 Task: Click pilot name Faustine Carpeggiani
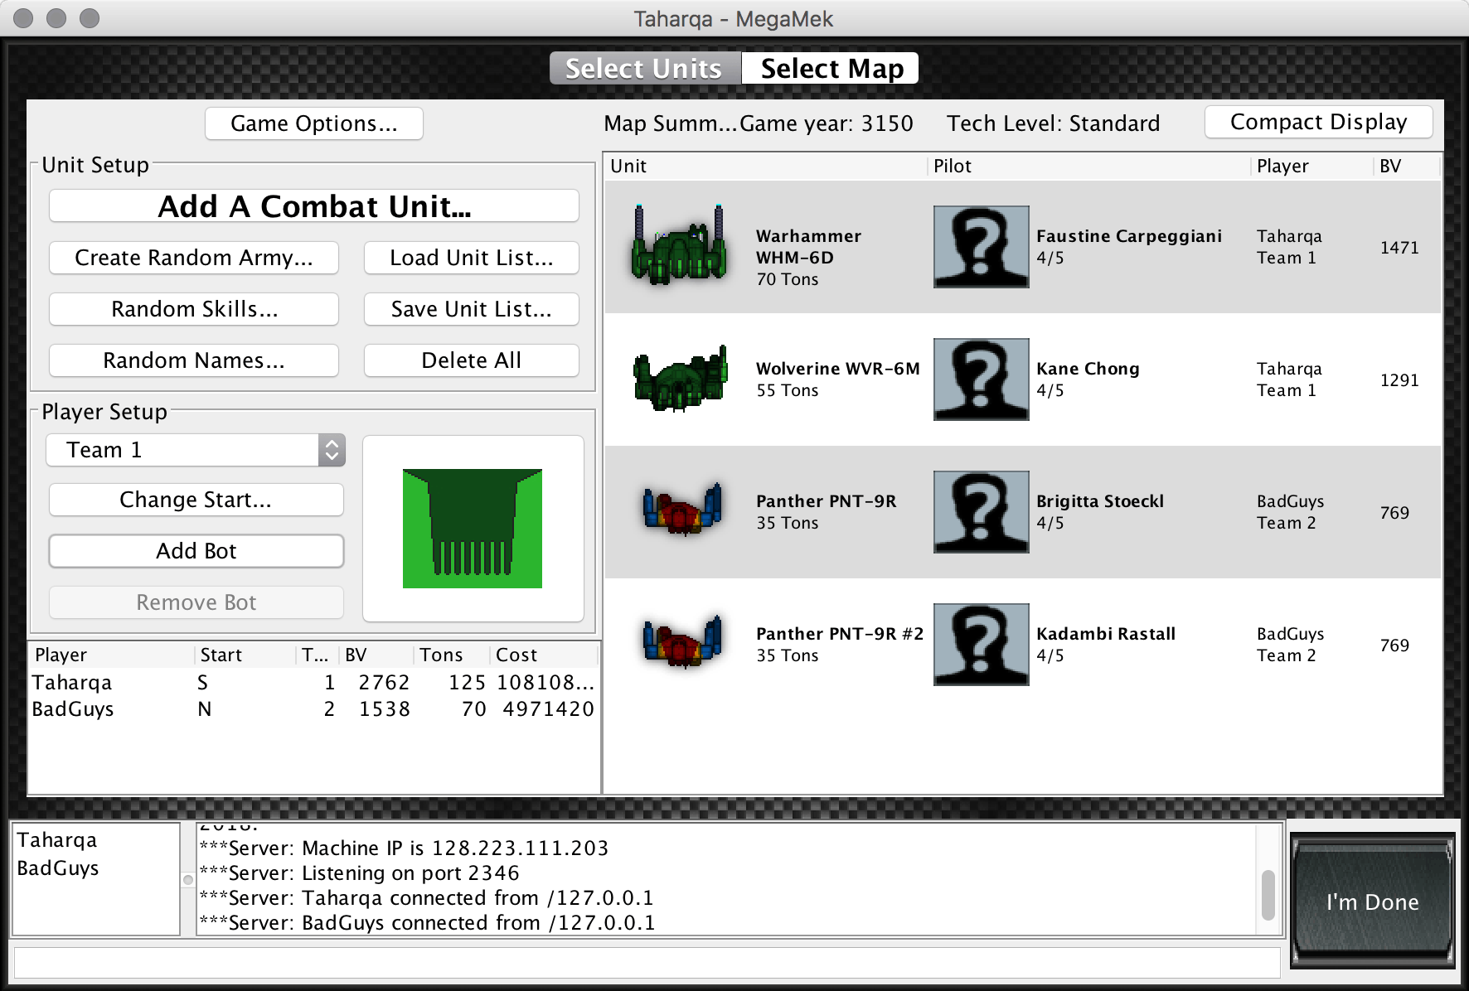click(1129, 236)
